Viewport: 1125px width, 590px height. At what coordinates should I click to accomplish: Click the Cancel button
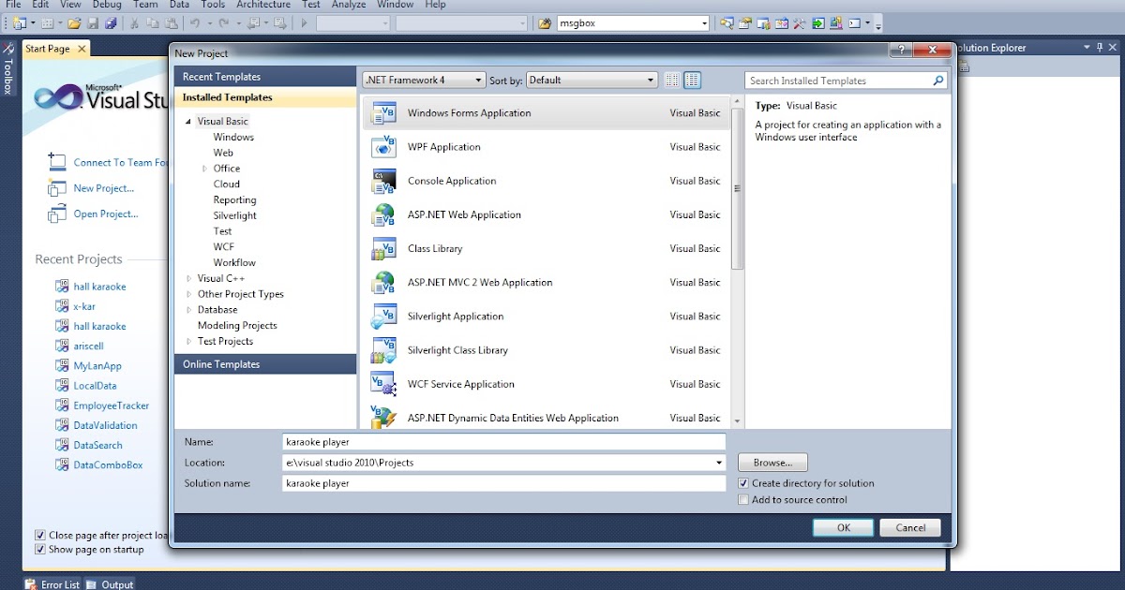(x=910, y=527)
